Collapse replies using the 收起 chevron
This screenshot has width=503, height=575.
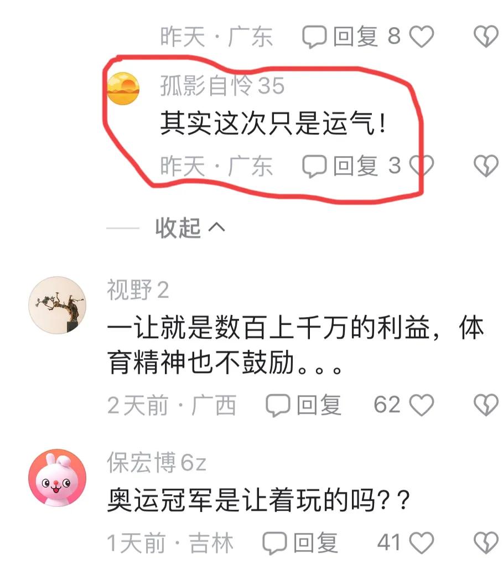[190, 227]
